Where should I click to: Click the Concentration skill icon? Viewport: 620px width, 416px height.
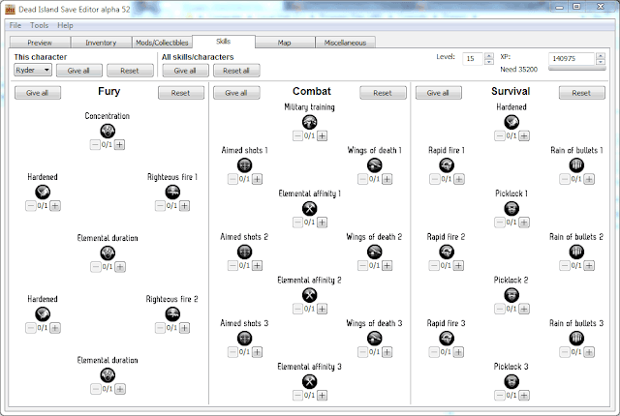click(108, 131)
